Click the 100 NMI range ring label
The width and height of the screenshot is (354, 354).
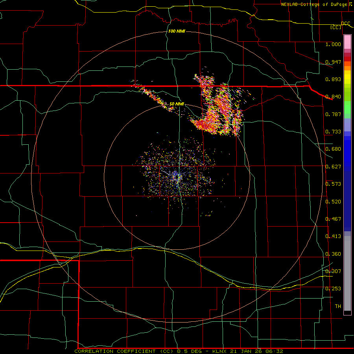point(177,31)
